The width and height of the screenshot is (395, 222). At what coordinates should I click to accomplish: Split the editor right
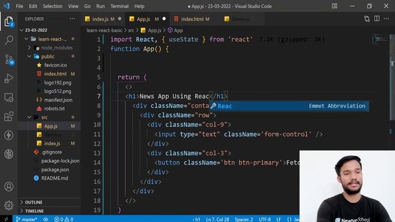point(376,18)
